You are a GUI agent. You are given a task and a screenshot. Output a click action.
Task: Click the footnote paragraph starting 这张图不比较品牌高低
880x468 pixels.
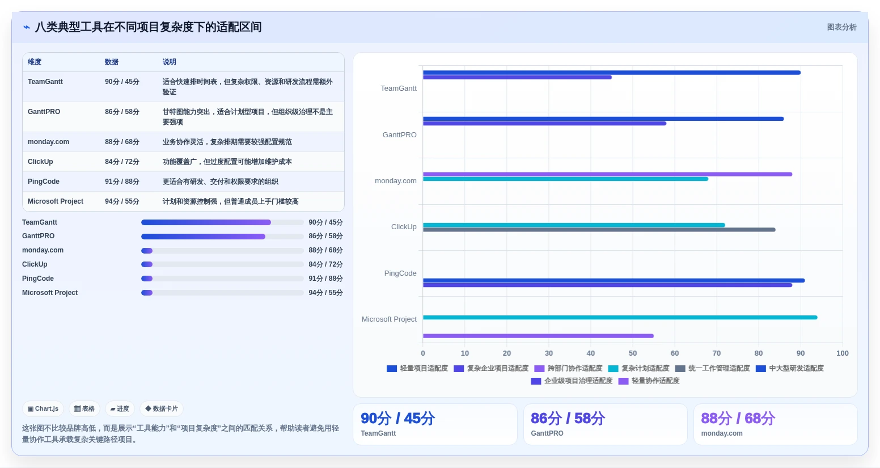(181, 434)
